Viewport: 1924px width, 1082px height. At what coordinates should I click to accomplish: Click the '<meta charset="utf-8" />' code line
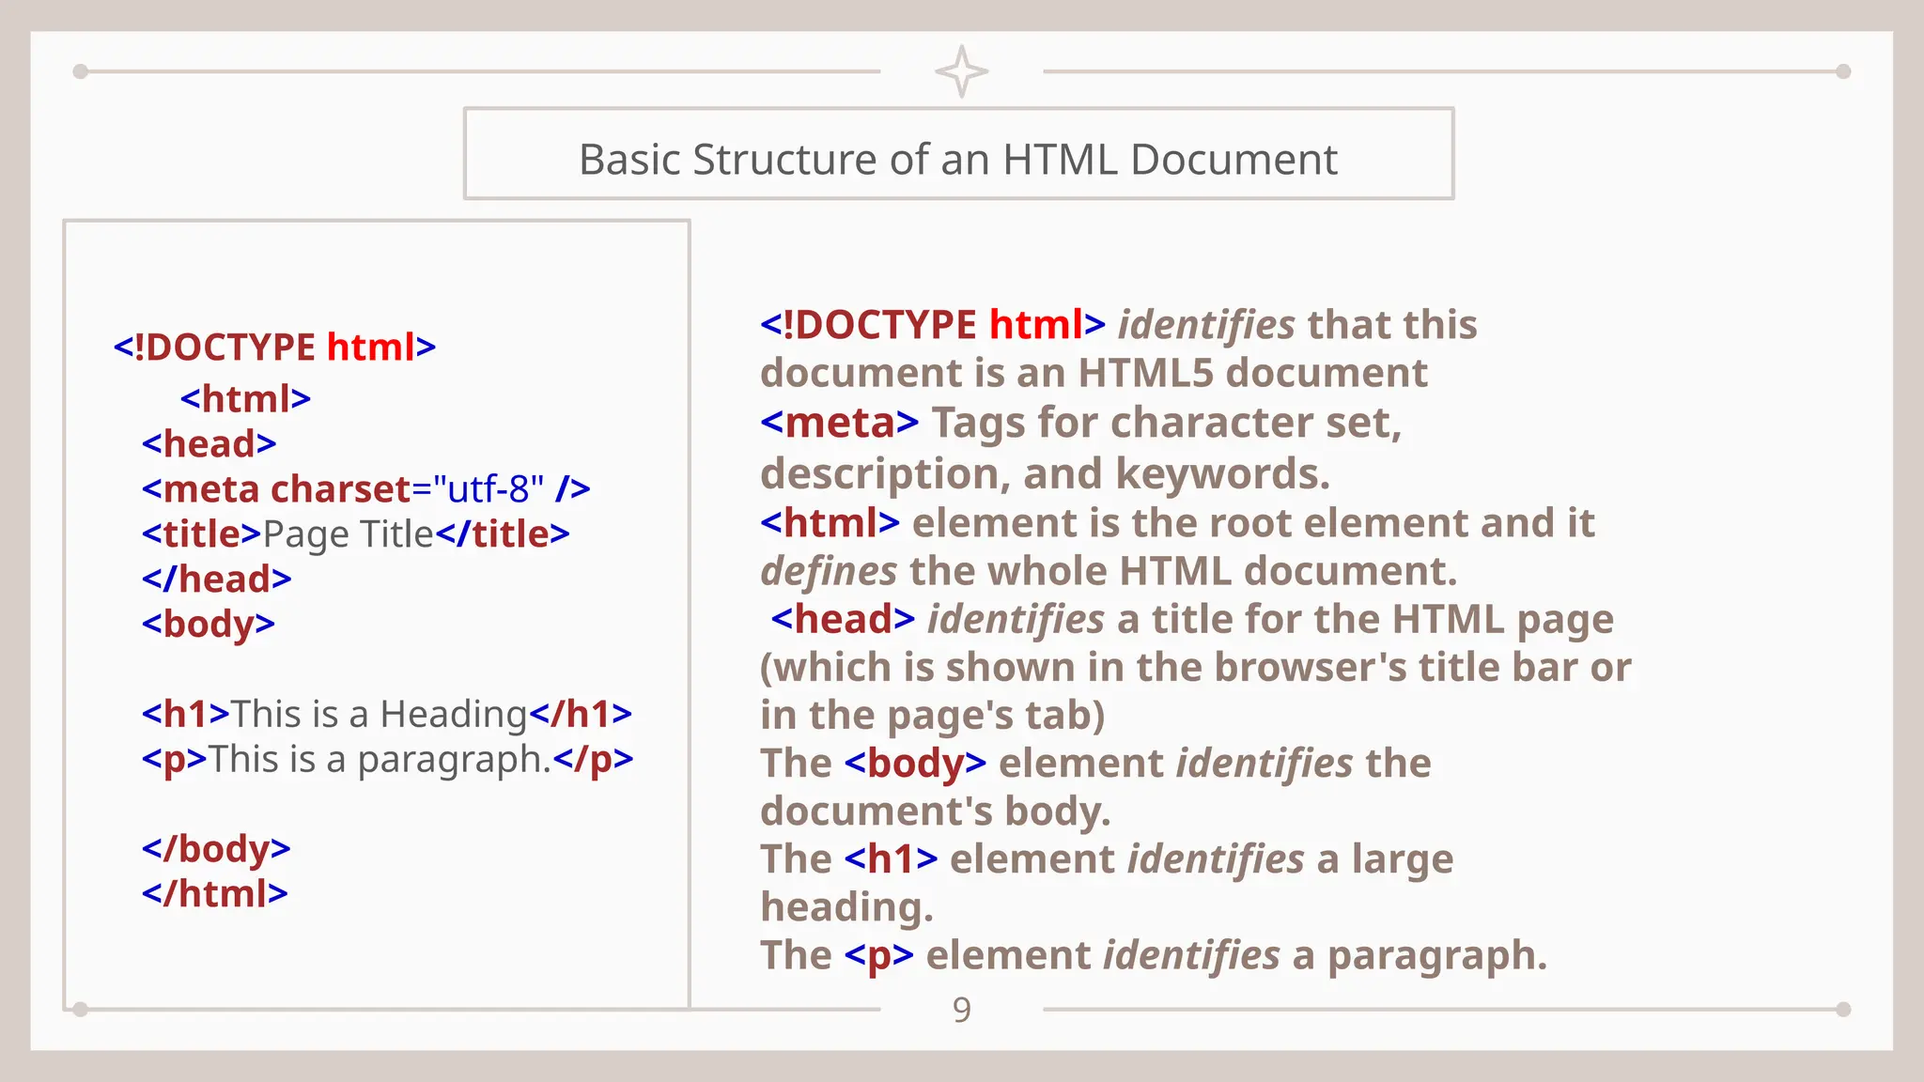[365, 488]
